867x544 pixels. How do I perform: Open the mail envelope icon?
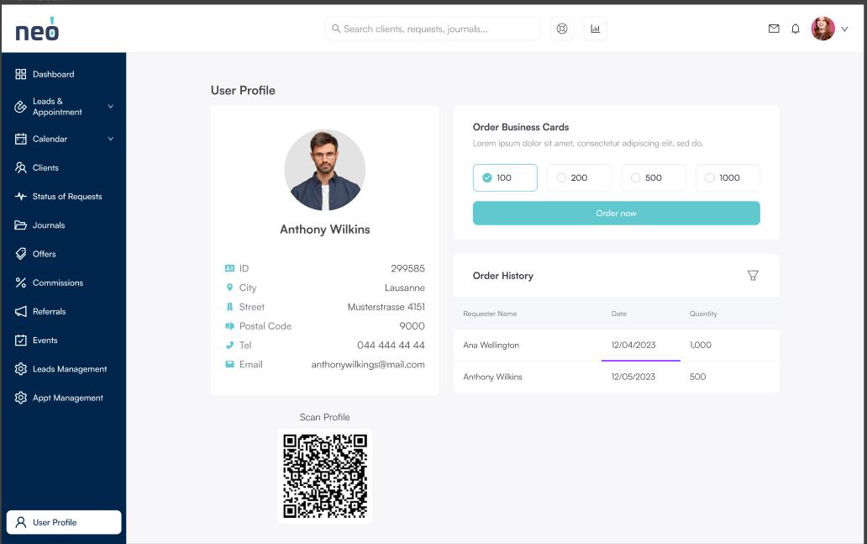(x=774, y=29)
